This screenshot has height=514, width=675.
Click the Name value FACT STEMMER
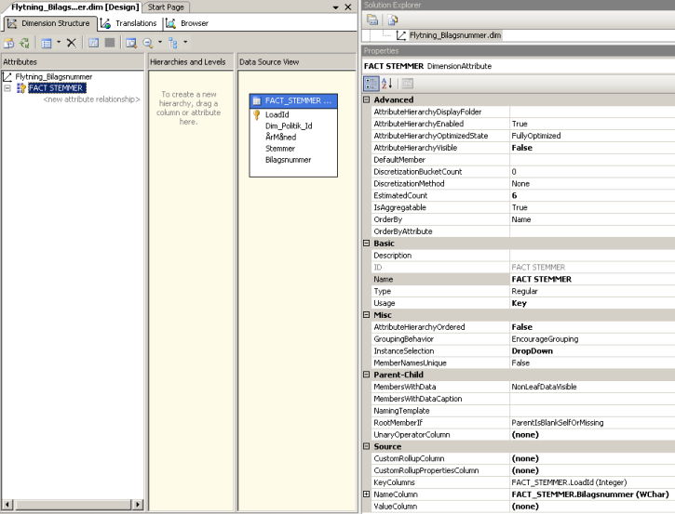(541, 280)
